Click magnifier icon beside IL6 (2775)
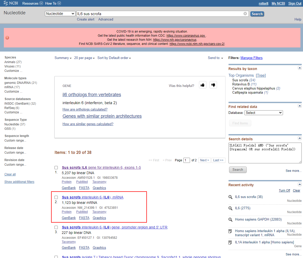This screenshot has width=303, height=258. [x=230, y=208]
